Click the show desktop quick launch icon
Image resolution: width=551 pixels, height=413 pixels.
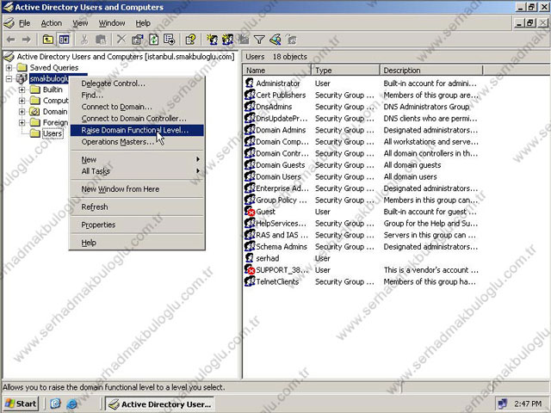(x=55, y=404)
